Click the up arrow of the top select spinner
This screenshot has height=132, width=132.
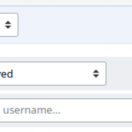point(8,22)
